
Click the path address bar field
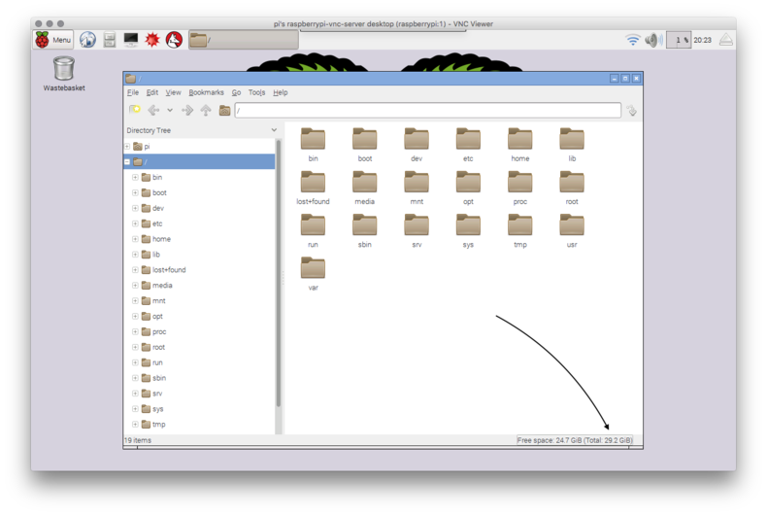427,111
